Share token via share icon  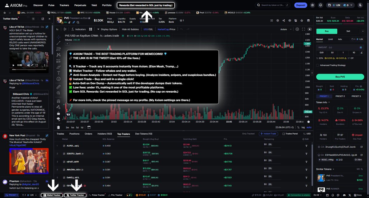[283, 20]
